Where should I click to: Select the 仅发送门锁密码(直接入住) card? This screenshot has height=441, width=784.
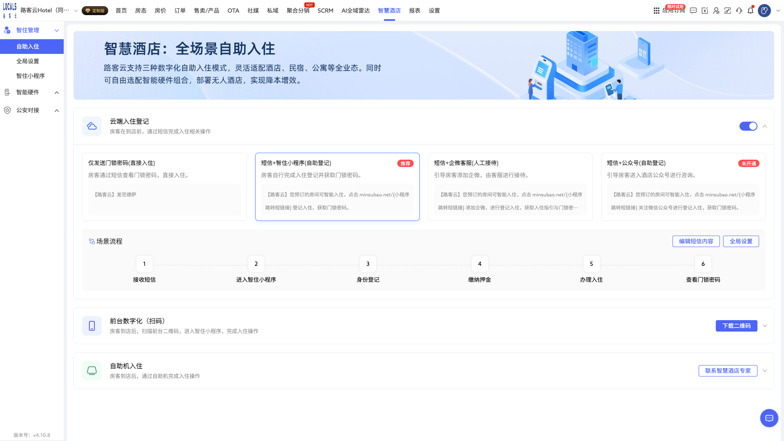(x=165, y=187)
